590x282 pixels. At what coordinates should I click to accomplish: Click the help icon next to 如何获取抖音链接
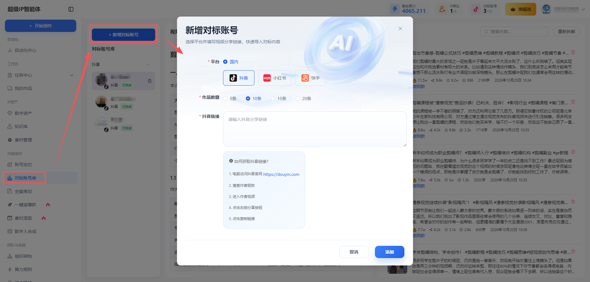pos(231,161)
